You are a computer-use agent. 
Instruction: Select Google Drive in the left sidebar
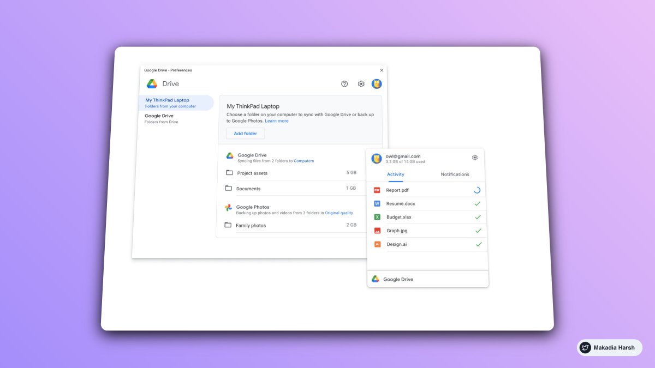pos(159,118)
